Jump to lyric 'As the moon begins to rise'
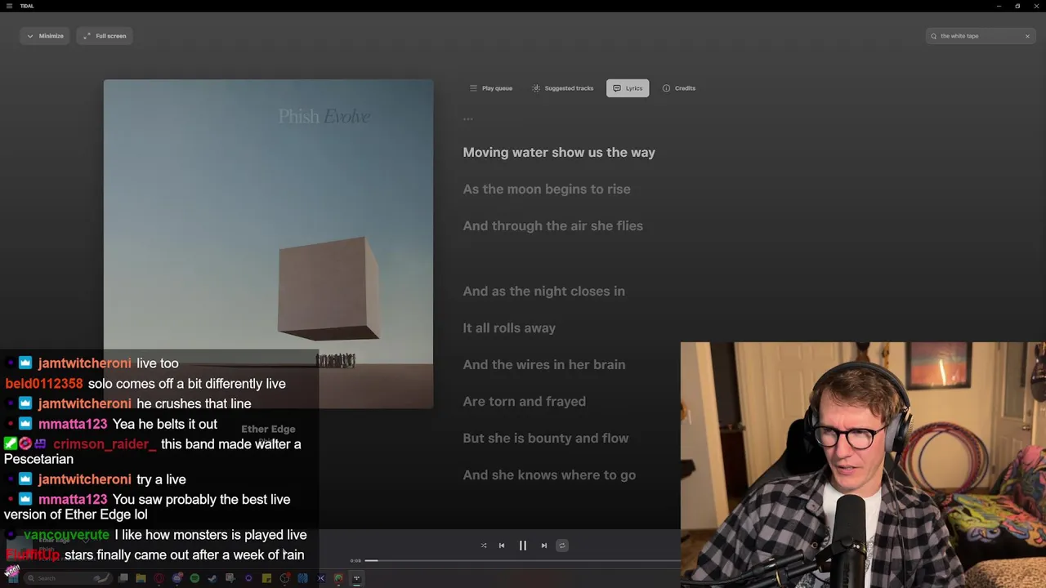Screen dimensions: 1046x588 (547, 189)
